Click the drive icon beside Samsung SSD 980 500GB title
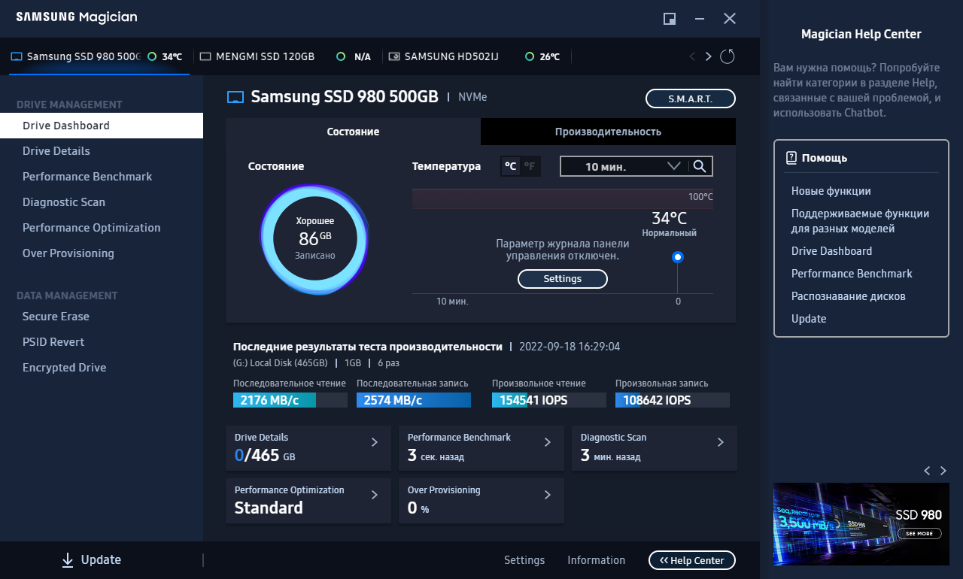The image size is (963, 579). click(235, 97)
